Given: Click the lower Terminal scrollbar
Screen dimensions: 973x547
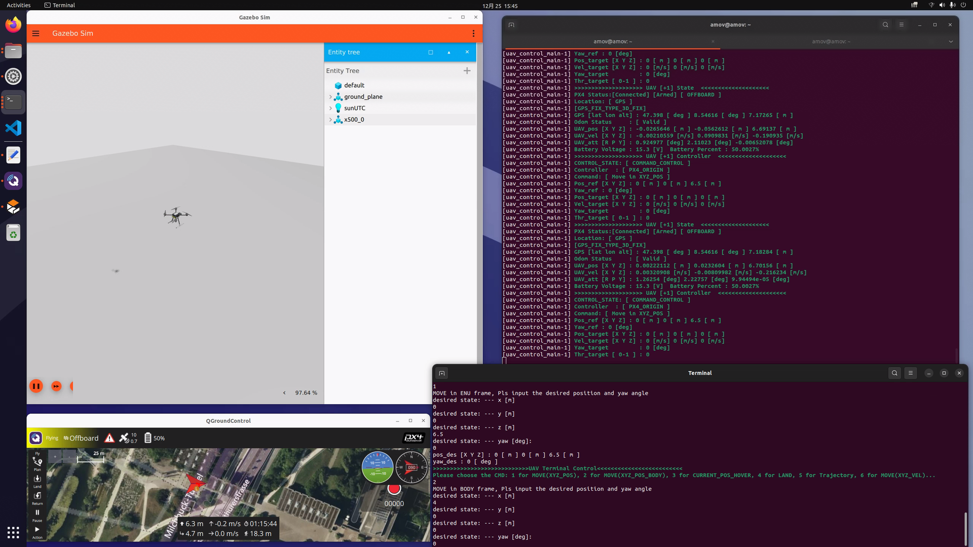Looking at the screenshot, I should click(x=965, y=529).
